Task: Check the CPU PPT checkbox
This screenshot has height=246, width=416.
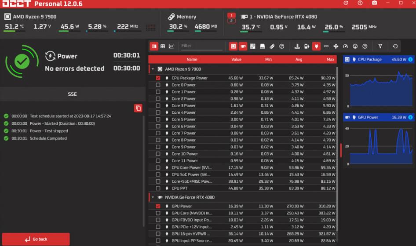Action: [x=158, y=188]
